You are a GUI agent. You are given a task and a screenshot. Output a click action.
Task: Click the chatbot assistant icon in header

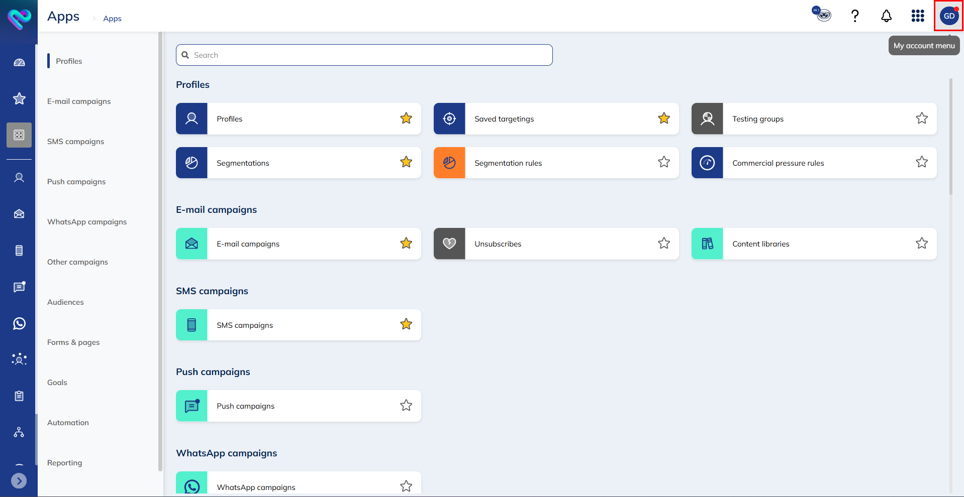822,14
